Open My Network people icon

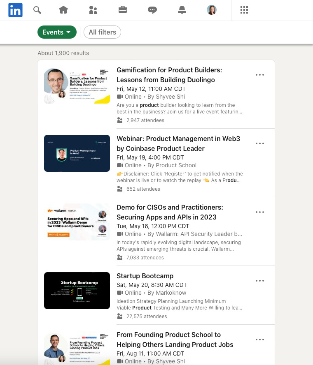click(93, 10)
